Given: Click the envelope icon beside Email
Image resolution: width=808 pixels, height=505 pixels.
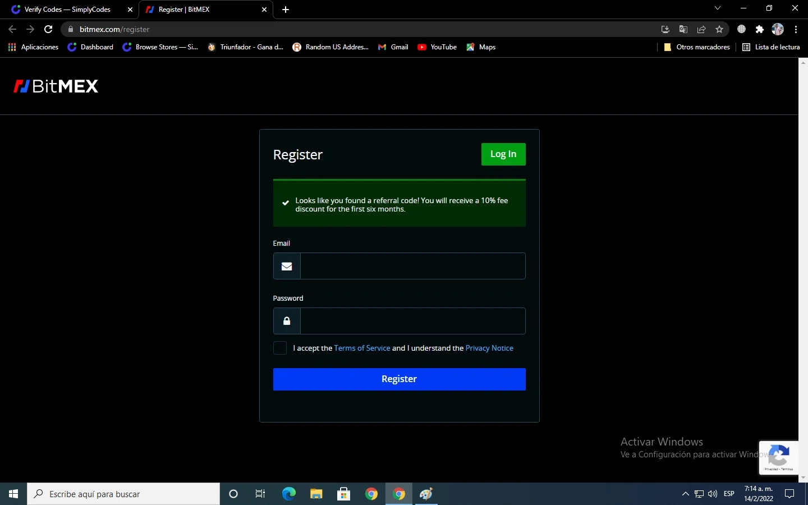Looking at the screenshot, I should coord(287,266).
